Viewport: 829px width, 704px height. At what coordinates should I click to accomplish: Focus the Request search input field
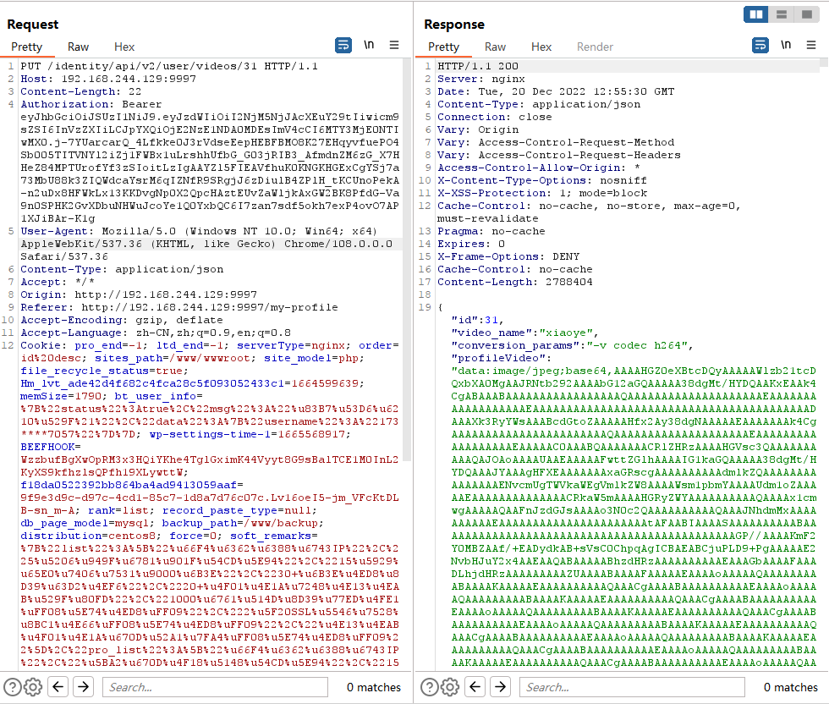(x=215, y=687)
